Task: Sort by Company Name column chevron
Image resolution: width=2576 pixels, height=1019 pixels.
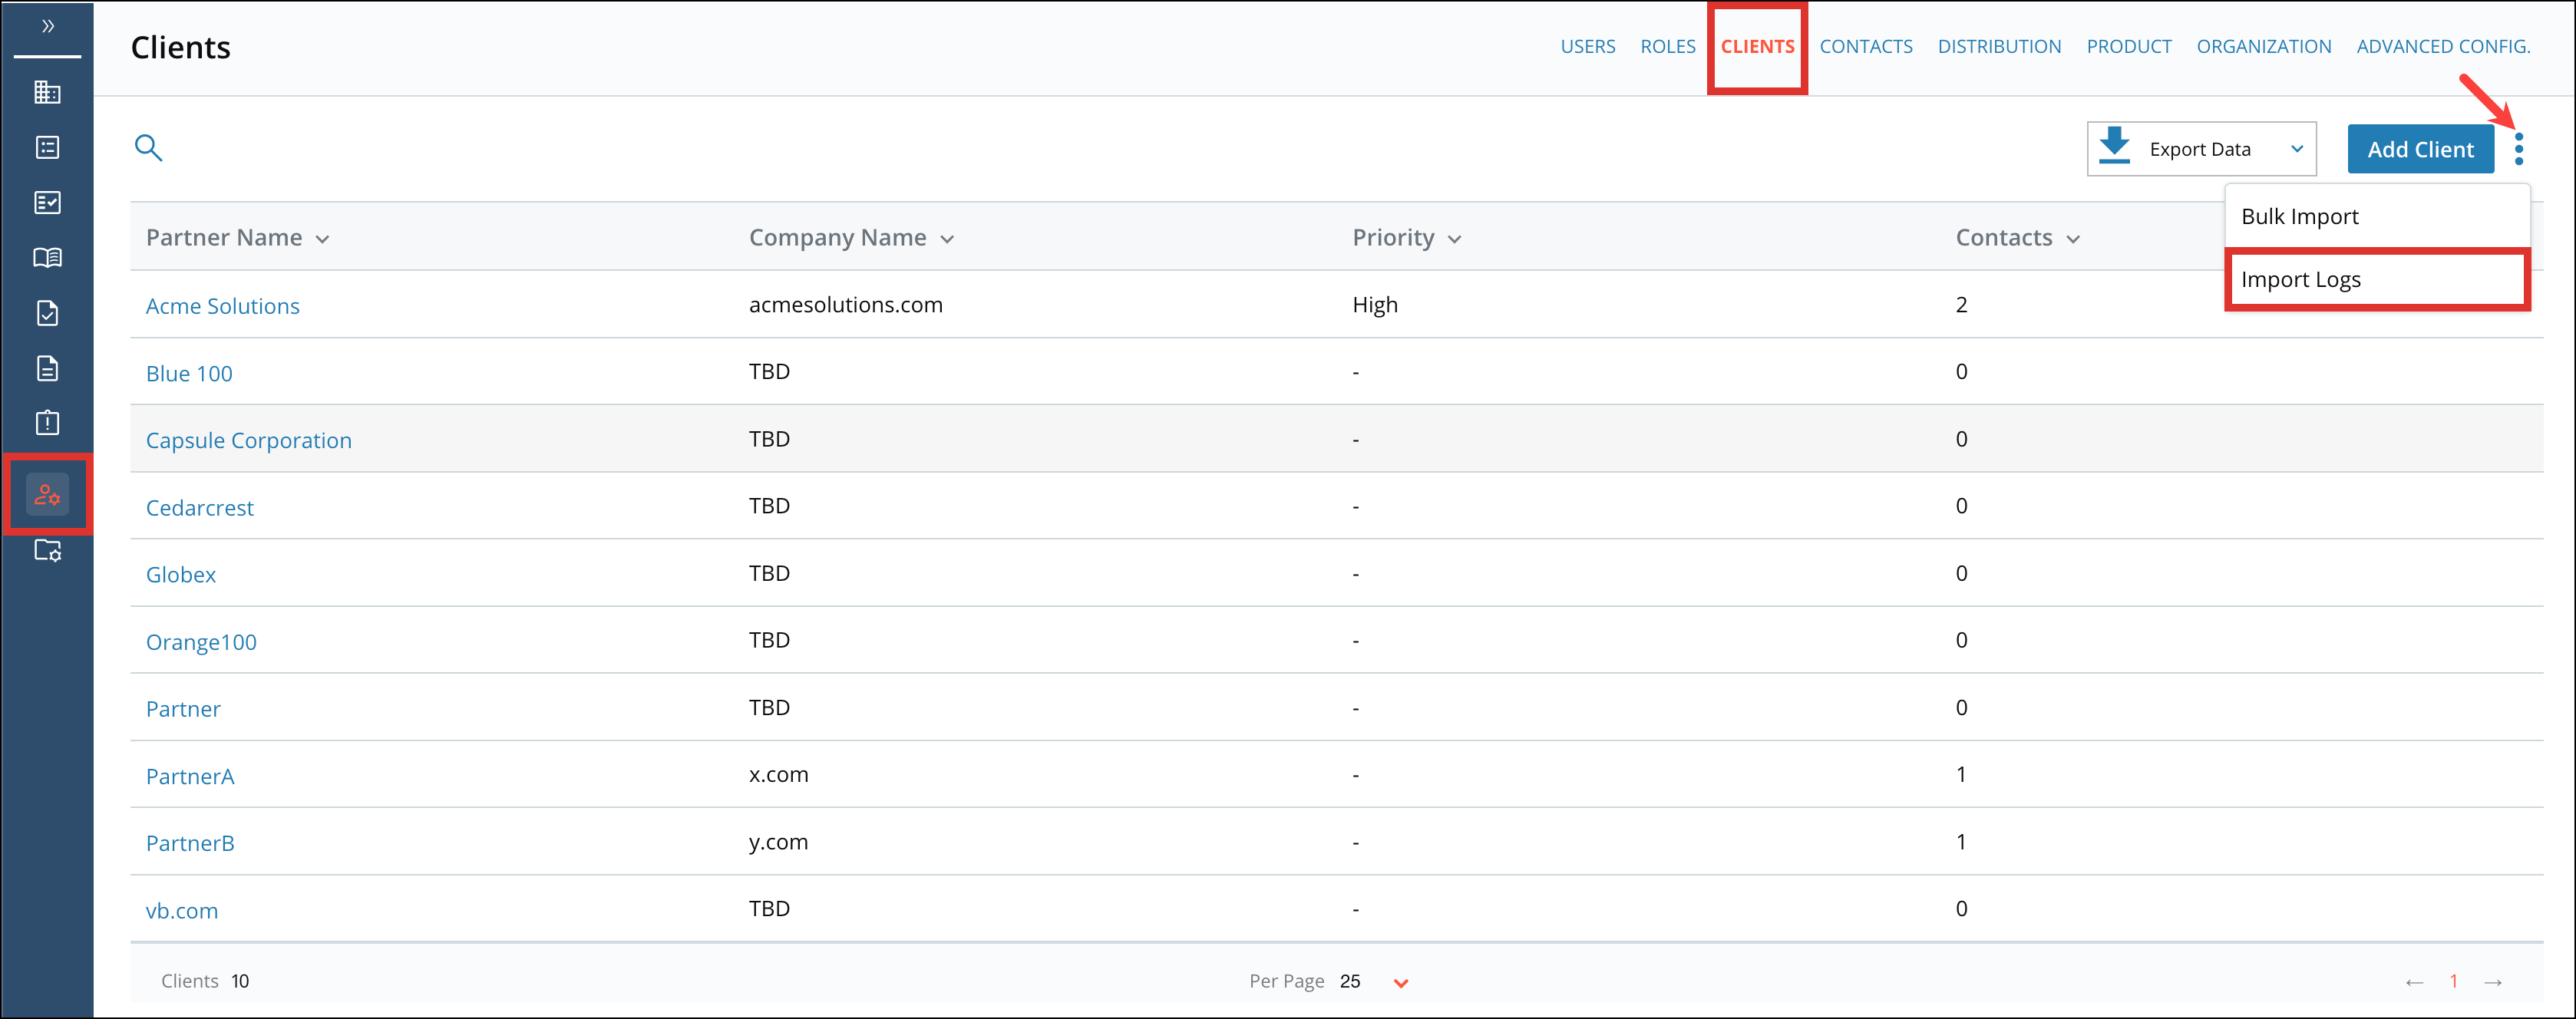Action: pos(947,239)
